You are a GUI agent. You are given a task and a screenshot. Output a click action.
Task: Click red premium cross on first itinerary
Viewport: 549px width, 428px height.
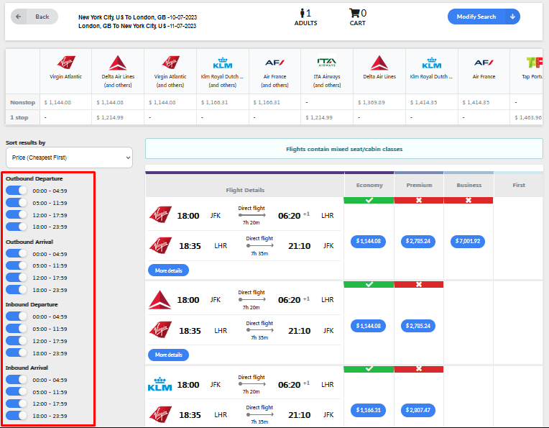point(419,200)
